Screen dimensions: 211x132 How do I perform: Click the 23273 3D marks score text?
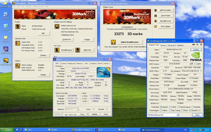pos(128,34)
